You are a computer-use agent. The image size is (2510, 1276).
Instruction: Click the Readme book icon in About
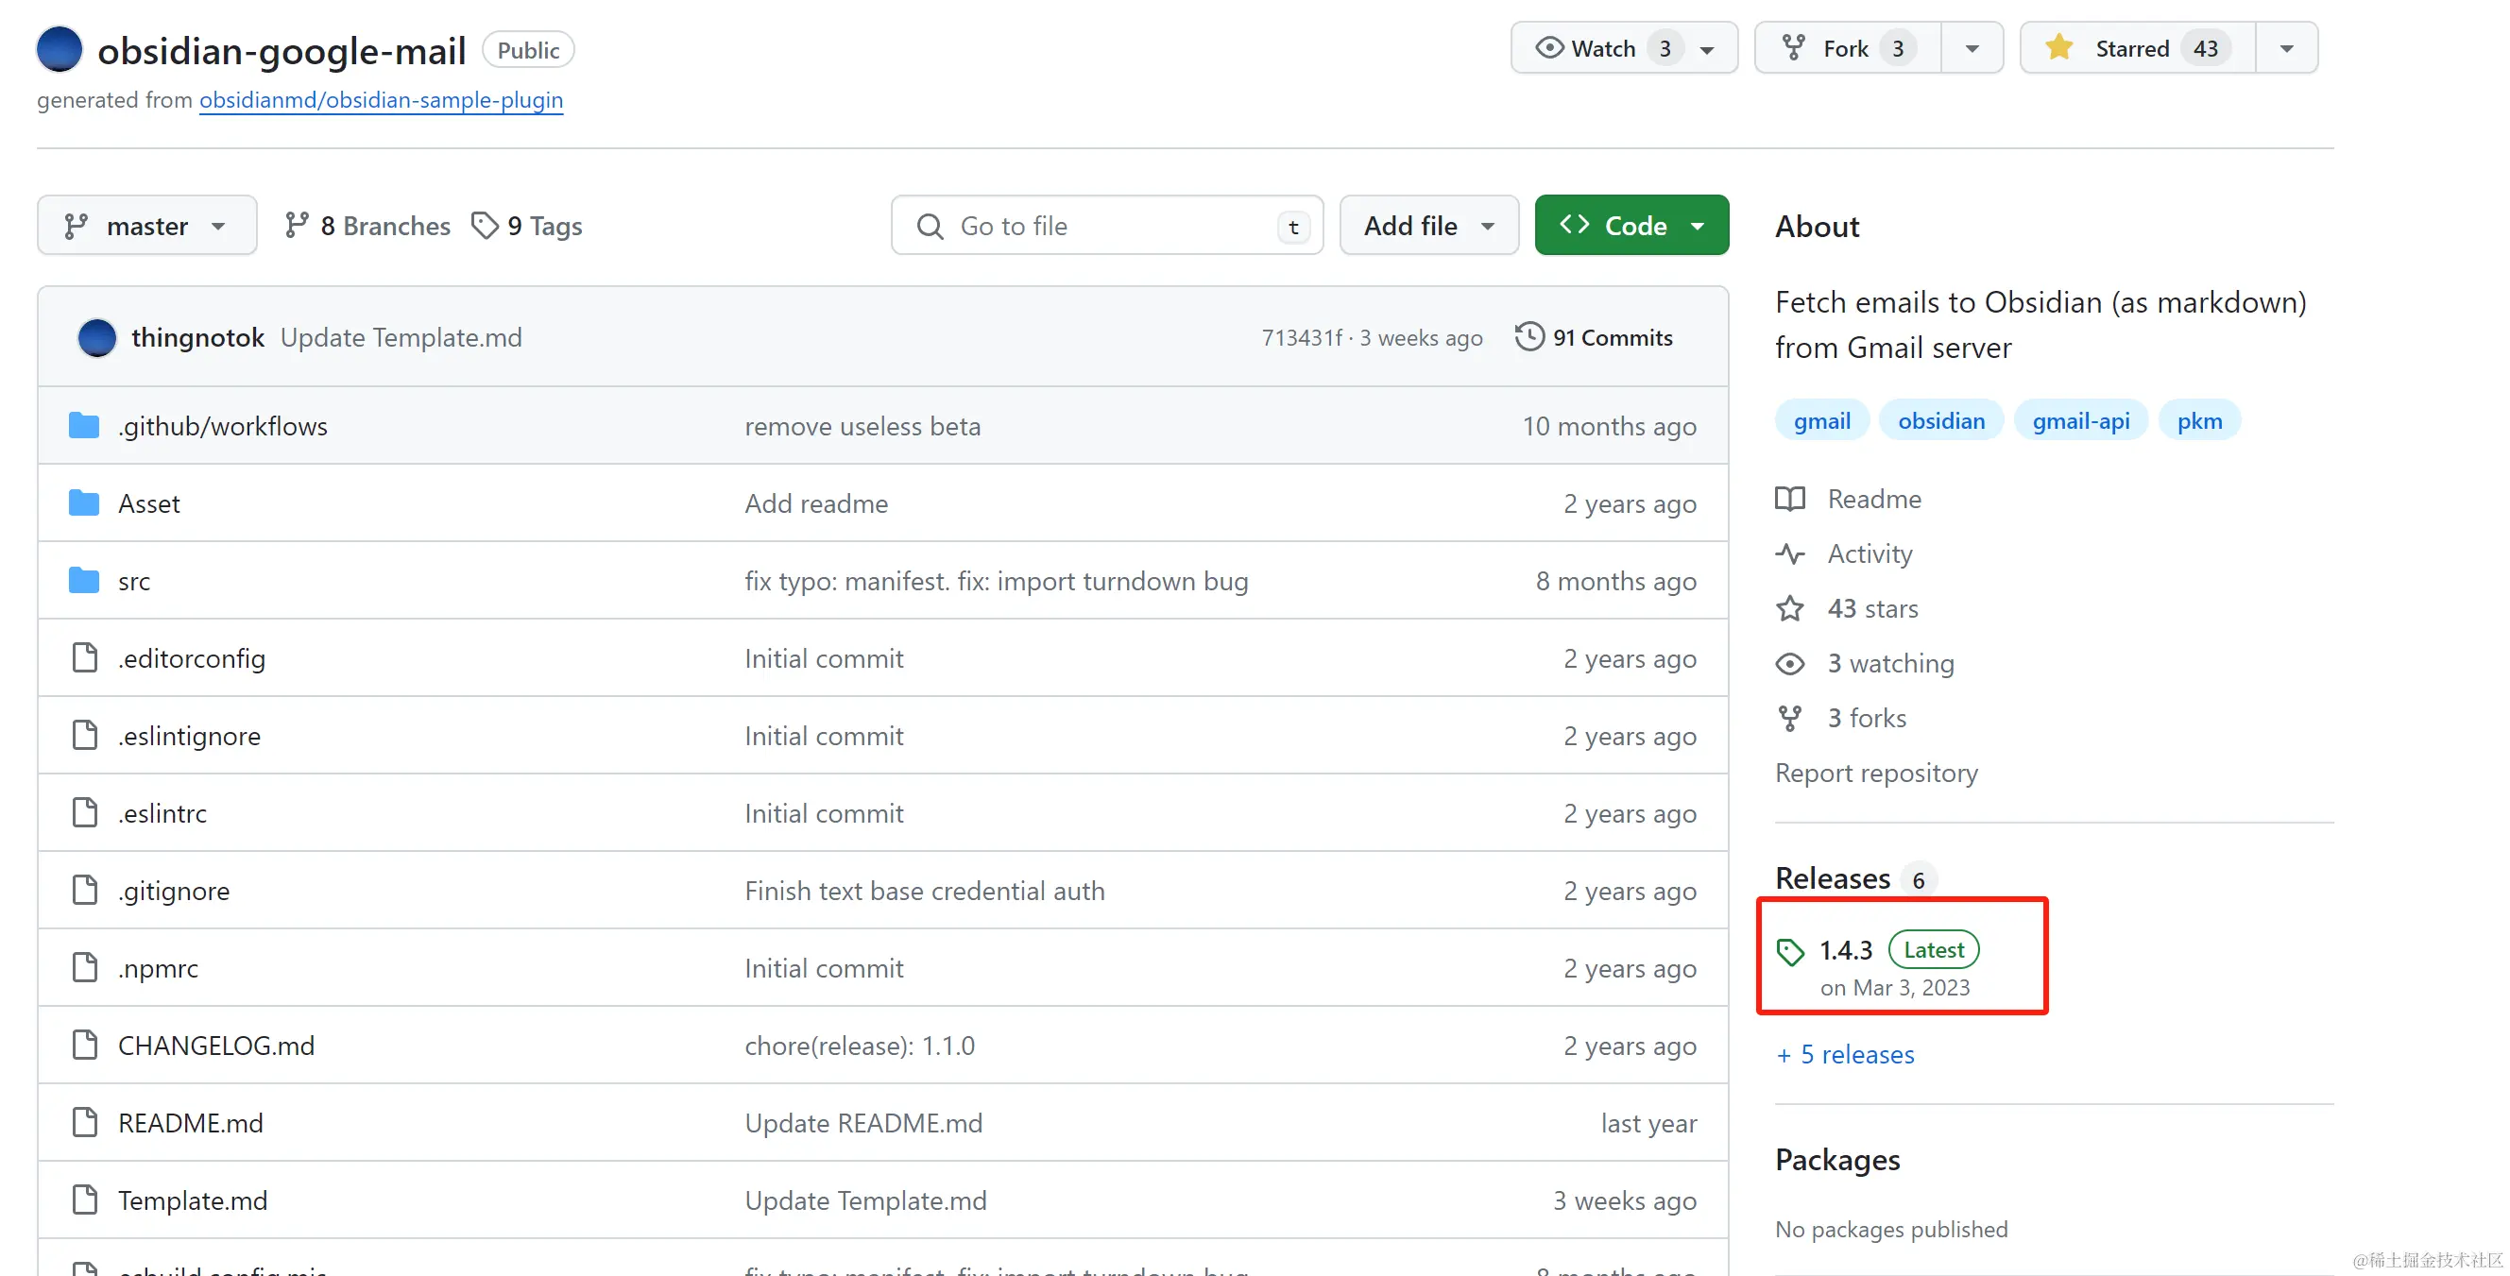coord(1789,499)
